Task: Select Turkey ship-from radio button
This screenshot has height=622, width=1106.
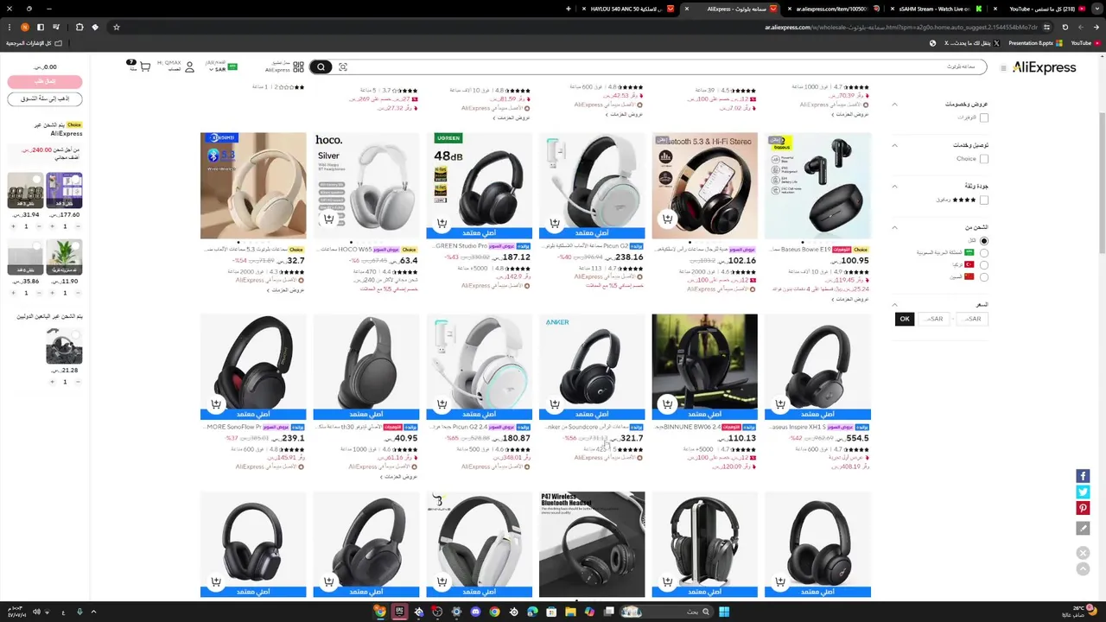Action: click(x=984, y=264)
